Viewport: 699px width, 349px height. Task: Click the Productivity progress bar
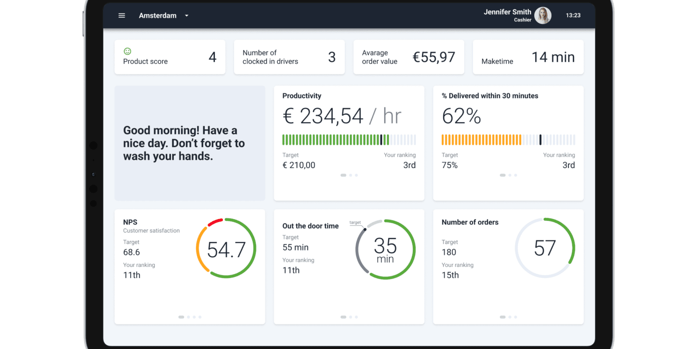pos(349,140)
